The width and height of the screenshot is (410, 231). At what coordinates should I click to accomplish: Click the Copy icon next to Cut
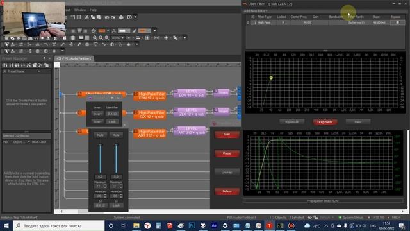[92, 17]
